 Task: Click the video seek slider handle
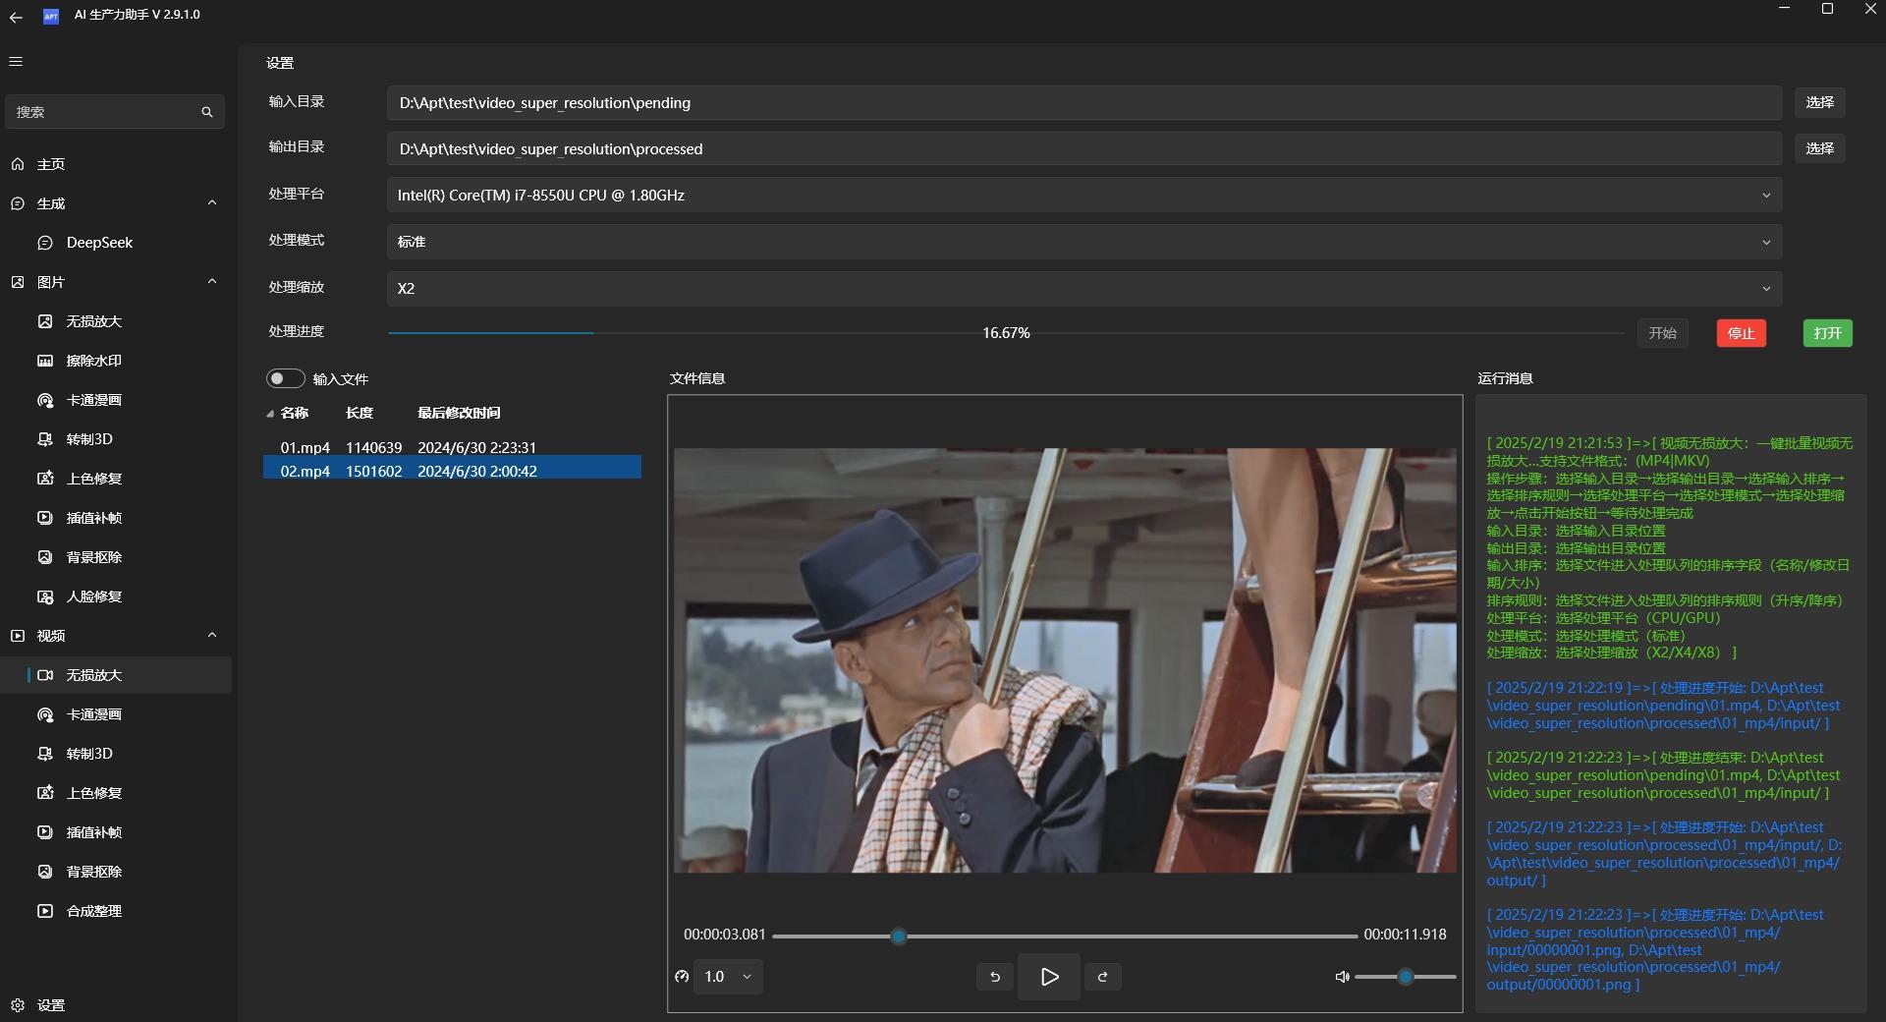pos(898,937)
